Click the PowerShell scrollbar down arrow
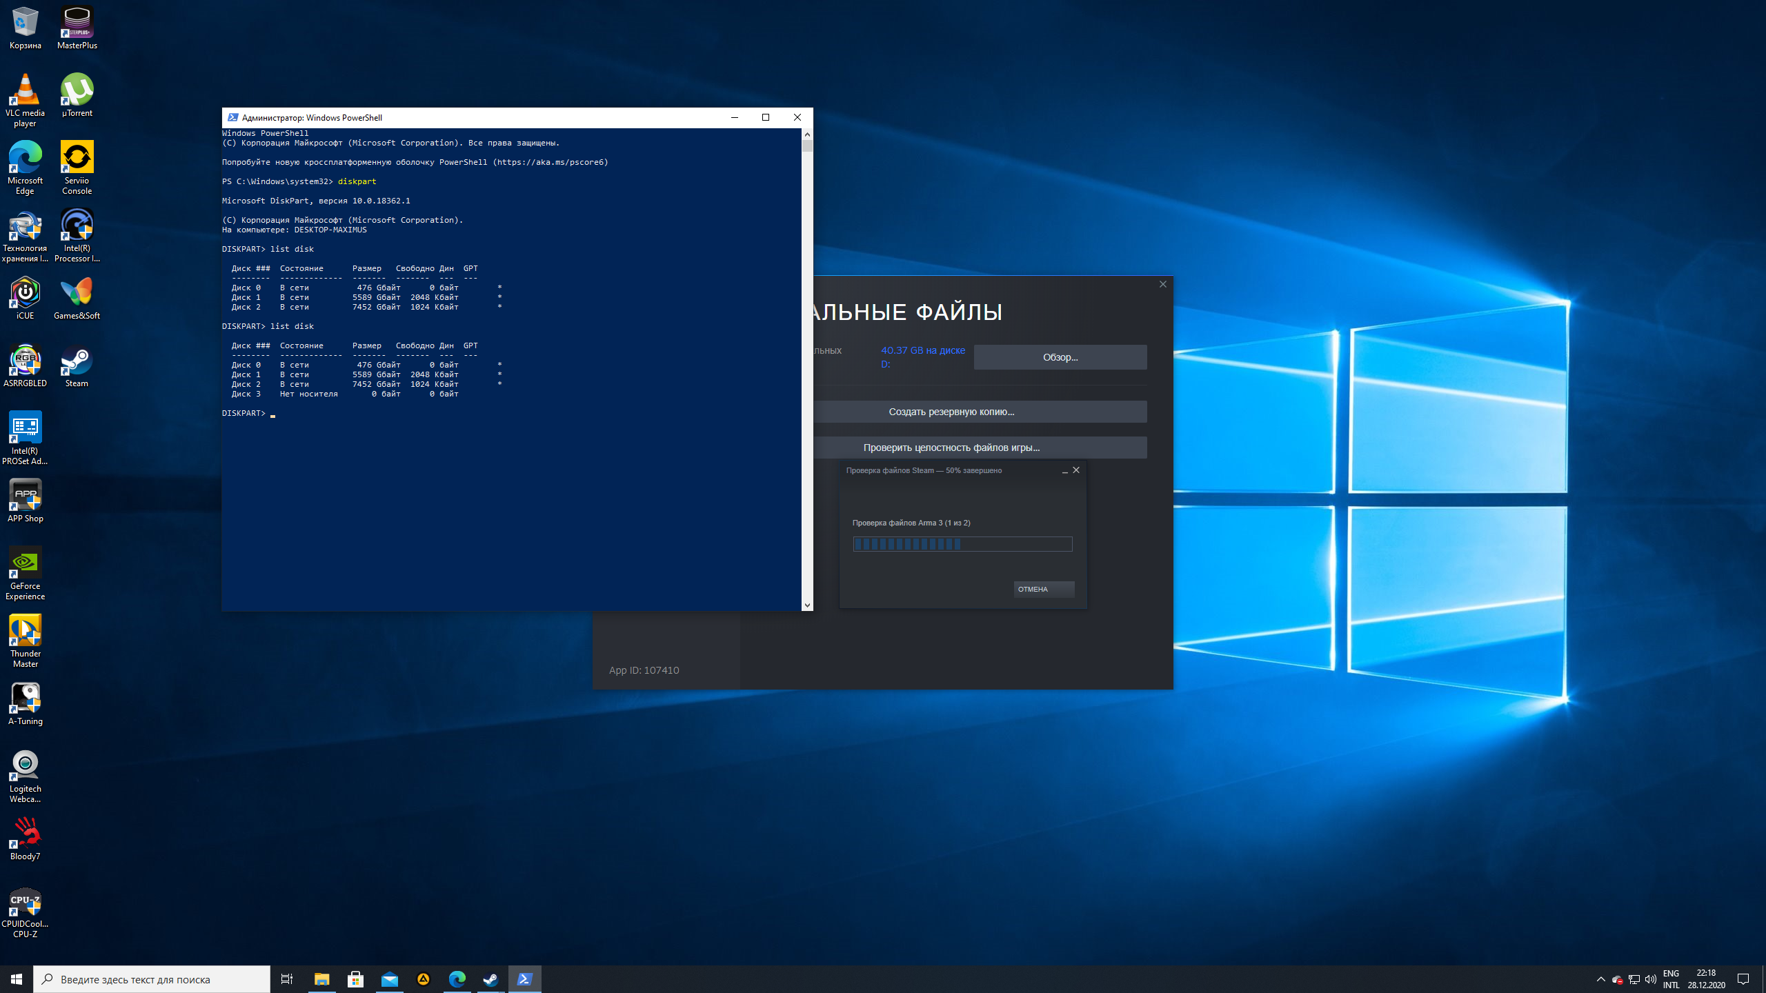 tap(807, 605)
